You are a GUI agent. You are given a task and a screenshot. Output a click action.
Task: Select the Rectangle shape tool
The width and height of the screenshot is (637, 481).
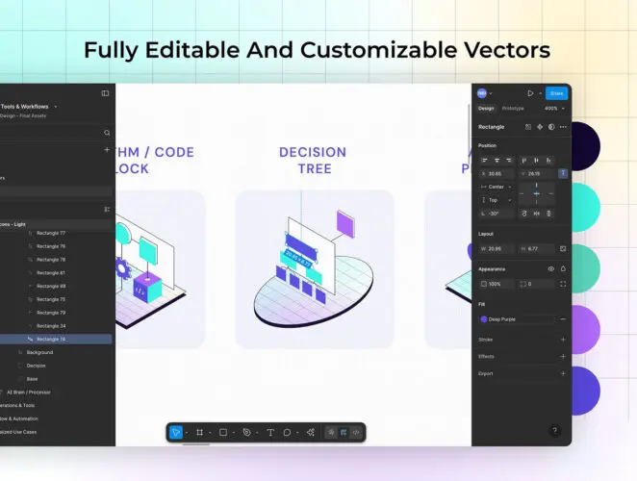coord(222,433)
